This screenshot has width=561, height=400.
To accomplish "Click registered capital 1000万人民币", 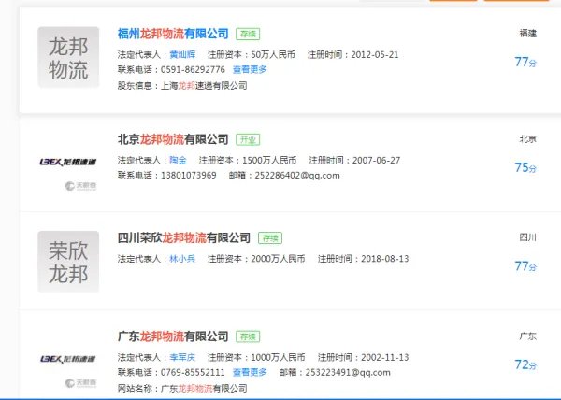I will pyautogui.click(x=278, y=357).
